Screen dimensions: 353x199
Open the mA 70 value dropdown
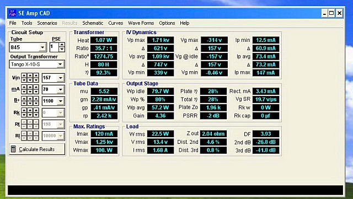click(61, 89)
